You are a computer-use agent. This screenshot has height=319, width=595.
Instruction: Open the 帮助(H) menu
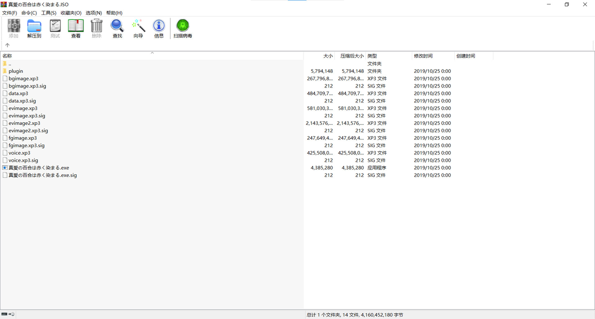pyautogui.click(x=114, y=13)
